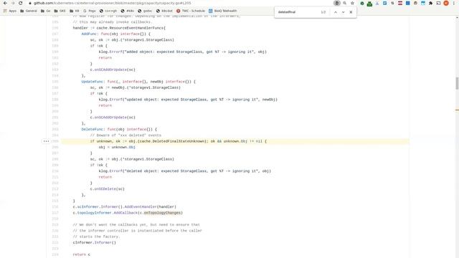Image resolution: width=459 pixels, height=258 pixels.
Task: Click the magnifier zoom icon in address bar
Action: click(x=344, y=3)
